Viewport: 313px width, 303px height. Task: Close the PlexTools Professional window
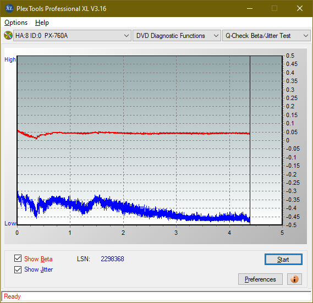pyautogui.click(x=300, y=8)
